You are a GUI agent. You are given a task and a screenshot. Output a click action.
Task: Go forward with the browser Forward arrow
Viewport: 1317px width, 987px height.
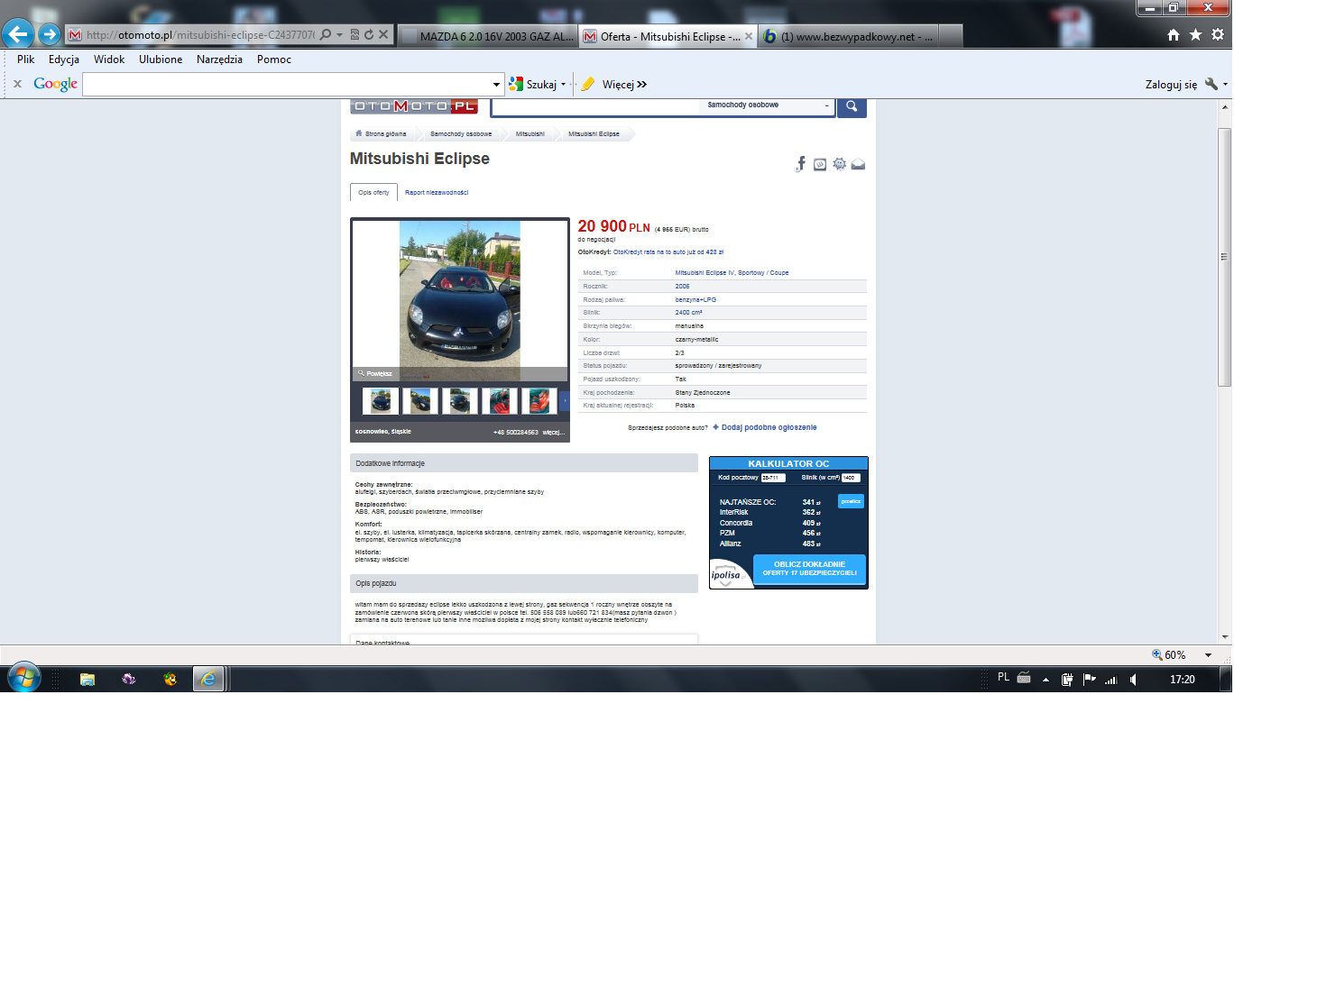tap(50, 34)
